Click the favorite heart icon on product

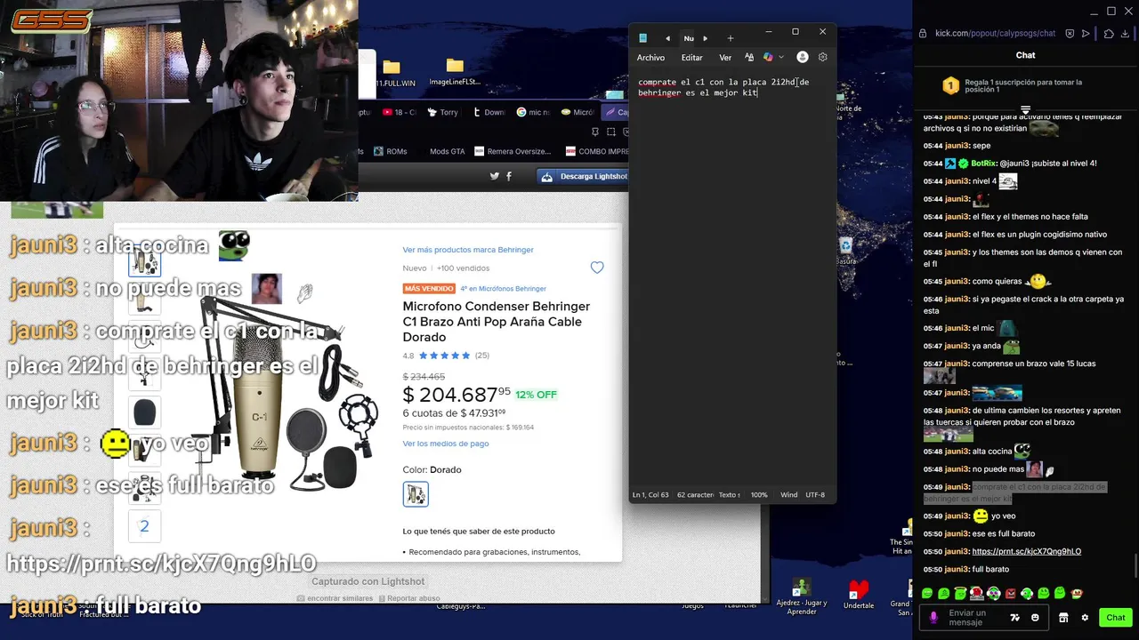tap(597, 268)
